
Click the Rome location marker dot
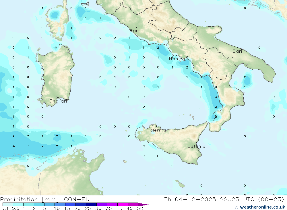click(136, 27)
